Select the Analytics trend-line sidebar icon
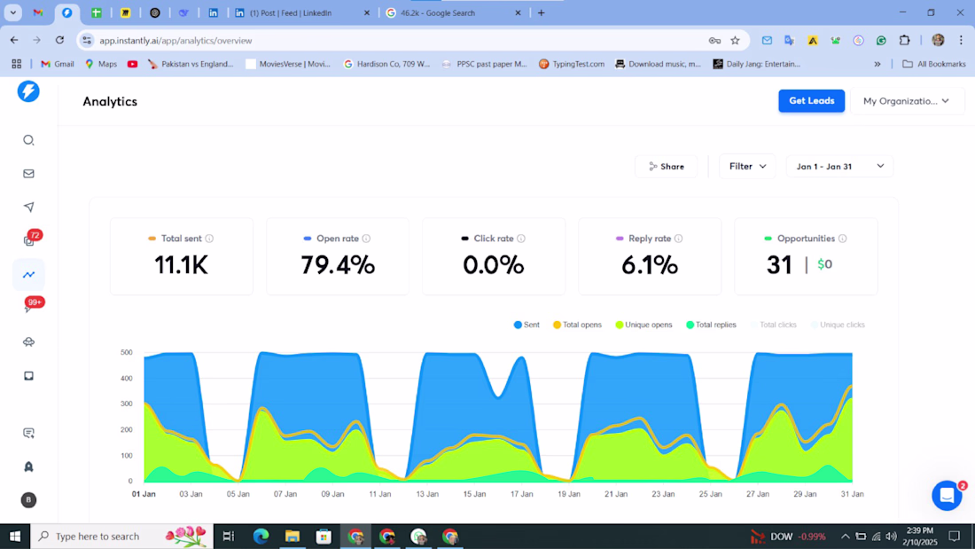 pyautogui.click(x=28, y=275)
